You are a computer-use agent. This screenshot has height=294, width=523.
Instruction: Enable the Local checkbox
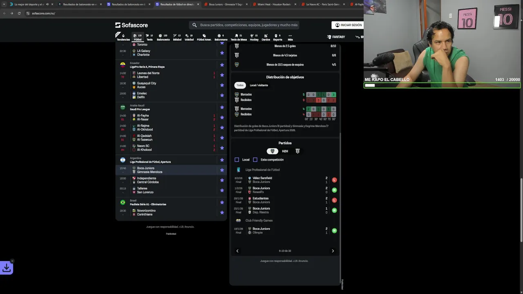pyautogui.click(x=237, y=160)
